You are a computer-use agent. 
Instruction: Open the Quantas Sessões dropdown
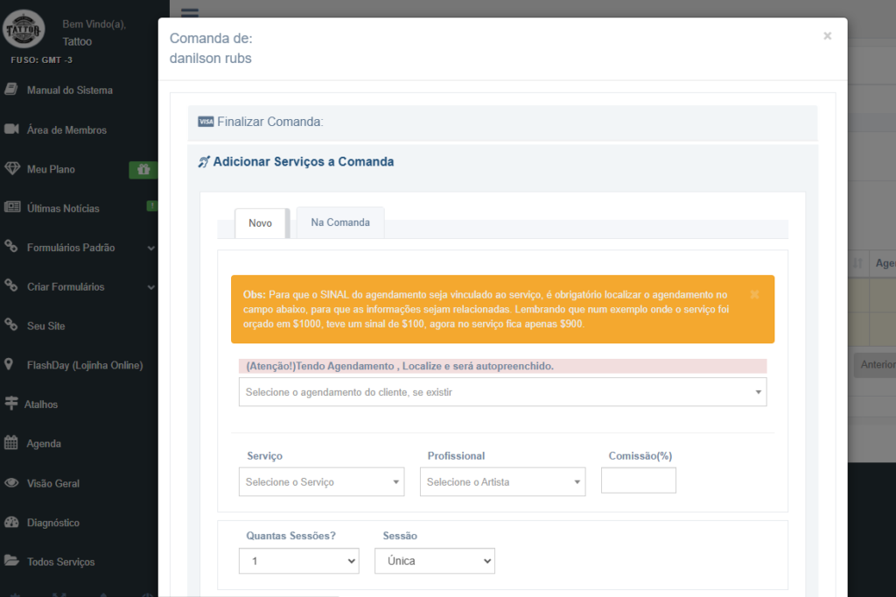pyautogui.click(x=299, y=561)
